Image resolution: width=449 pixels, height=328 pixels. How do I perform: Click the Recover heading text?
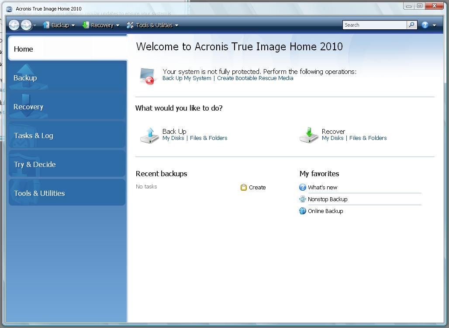click(x=333, y=131)
